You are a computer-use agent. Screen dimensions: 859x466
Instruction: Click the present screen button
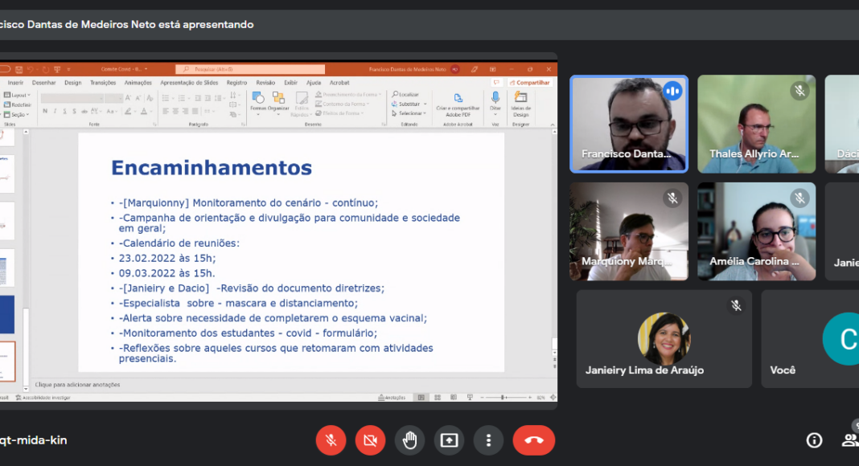click(x=450, y=440)
